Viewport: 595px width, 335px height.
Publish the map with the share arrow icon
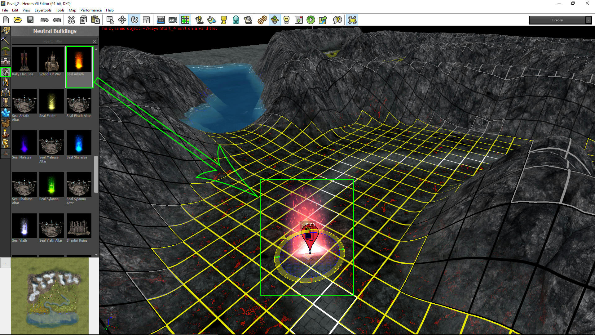(323, 20)
